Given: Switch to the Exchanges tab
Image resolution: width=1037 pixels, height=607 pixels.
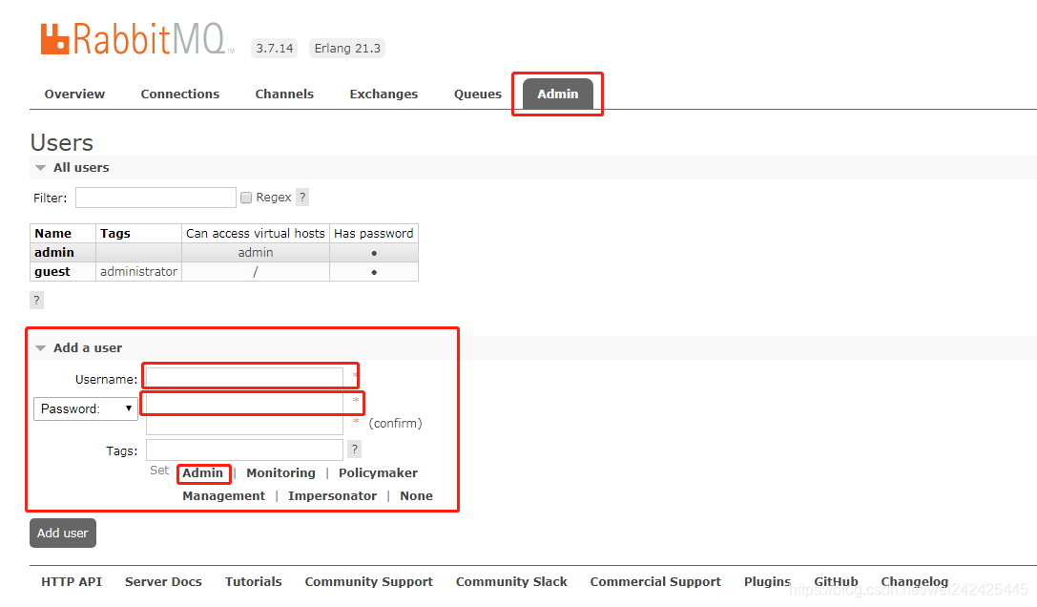Looking at the screenshot, I should coord(384,94).
